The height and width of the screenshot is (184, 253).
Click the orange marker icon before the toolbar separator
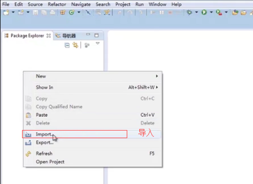coord(107,12)
